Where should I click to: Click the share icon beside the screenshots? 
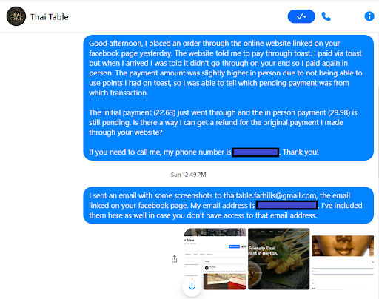coord(175,259)
